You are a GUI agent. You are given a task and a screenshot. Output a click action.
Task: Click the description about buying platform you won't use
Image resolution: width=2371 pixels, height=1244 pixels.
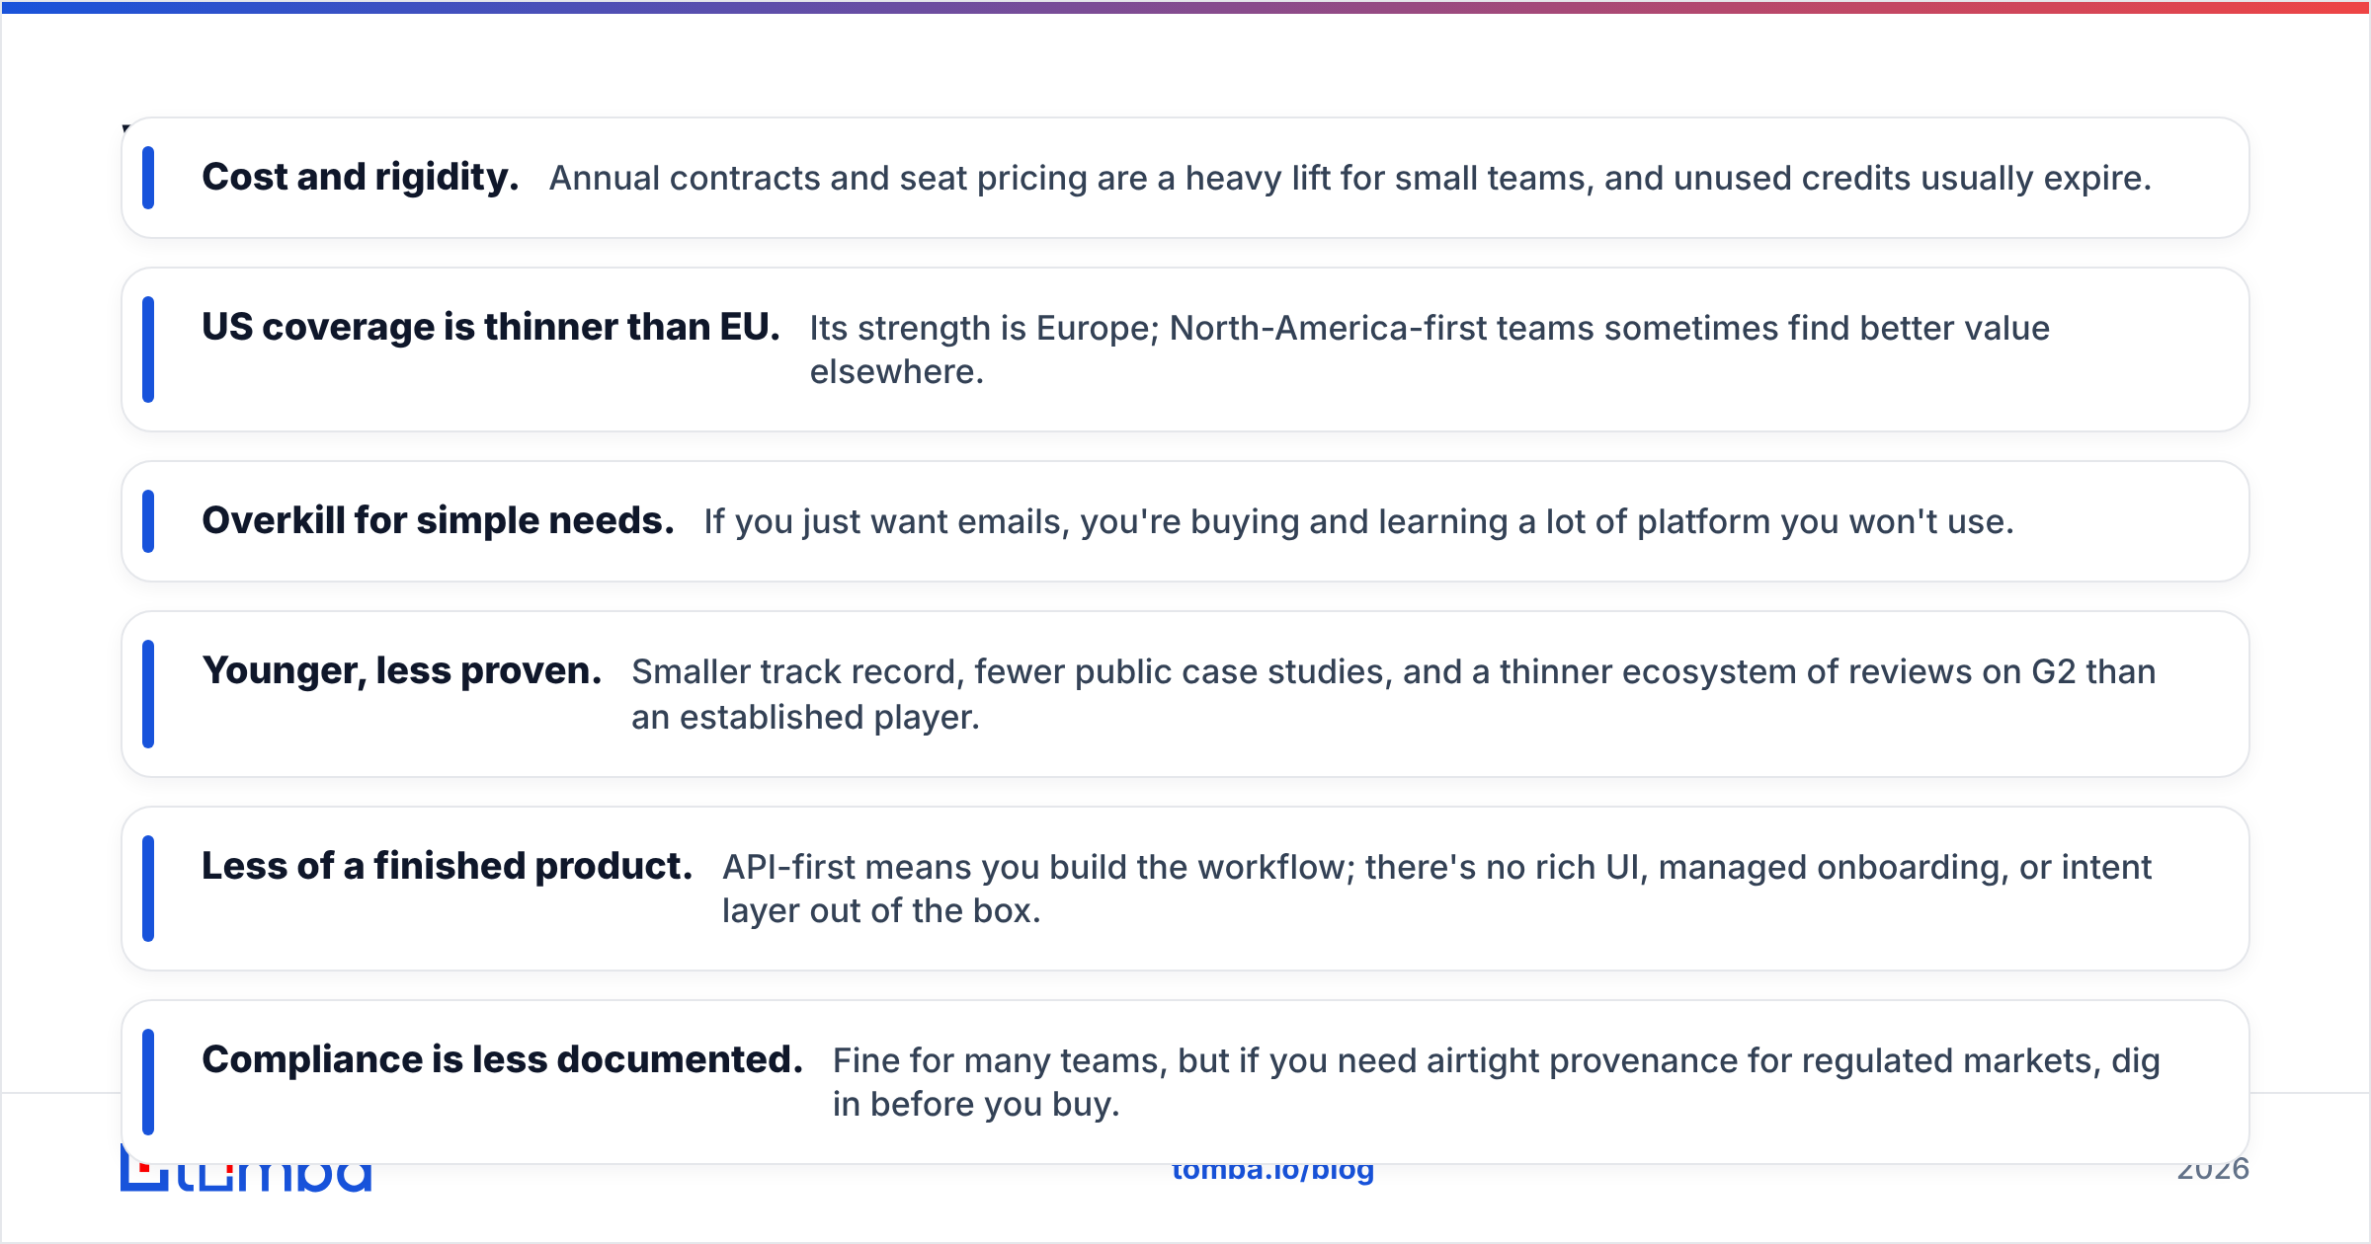click(x=1358, y=522)
